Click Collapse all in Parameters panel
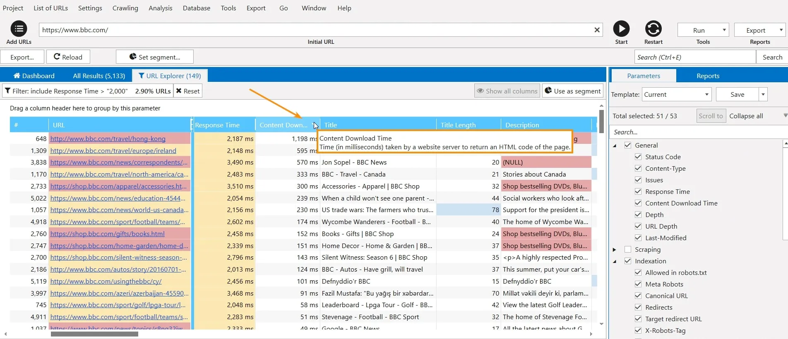This screenshot has width=788, height=339. [746, 116]
